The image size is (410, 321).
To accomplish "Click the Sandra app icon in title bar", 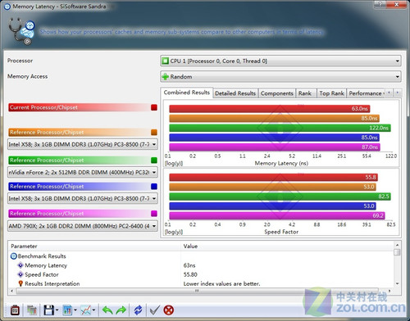I will [x=7, y=7].
